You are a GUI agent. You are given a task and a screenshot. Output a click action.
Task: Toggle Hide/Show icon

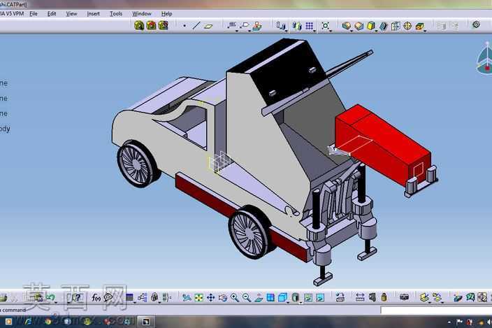click(308, 297)
